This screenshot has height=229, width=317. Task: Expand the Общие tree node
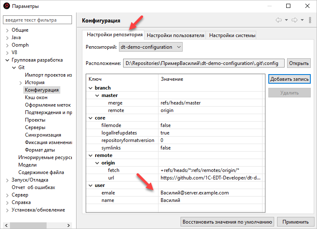(7, 30)
